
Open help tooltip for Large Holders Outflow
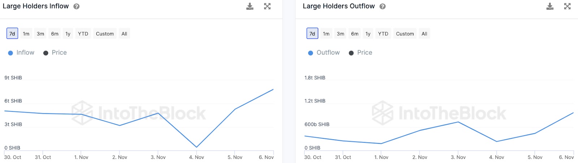click(383, 6)
